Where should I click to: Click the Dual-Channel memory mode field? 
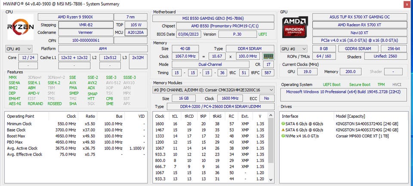(210, 64)
